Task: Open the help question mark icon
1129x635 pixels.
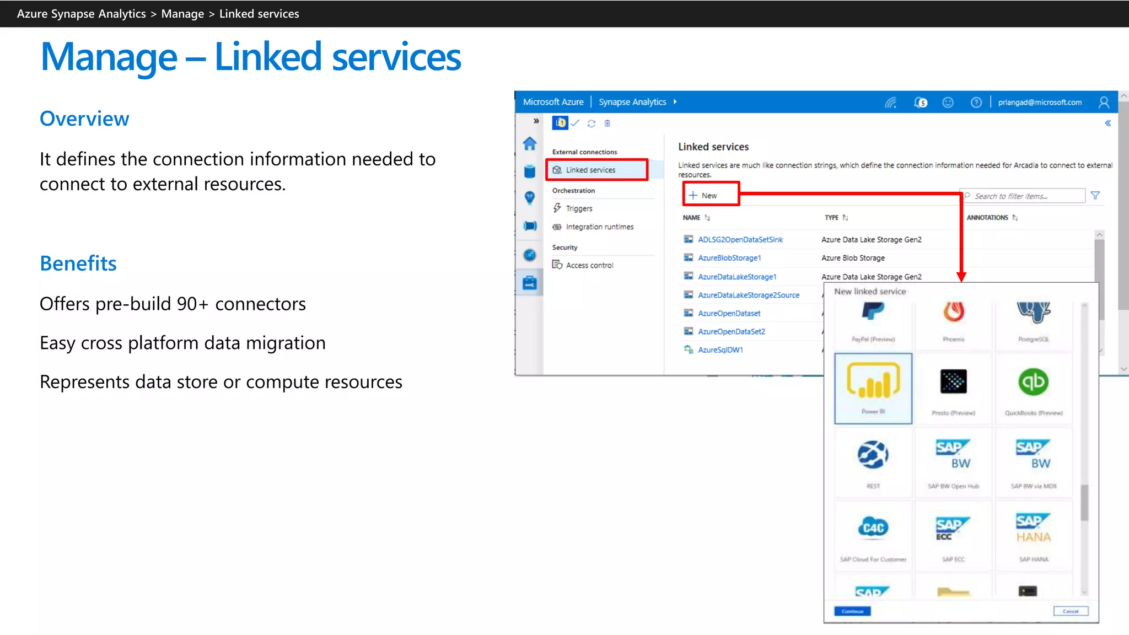Action: [976, 103]
